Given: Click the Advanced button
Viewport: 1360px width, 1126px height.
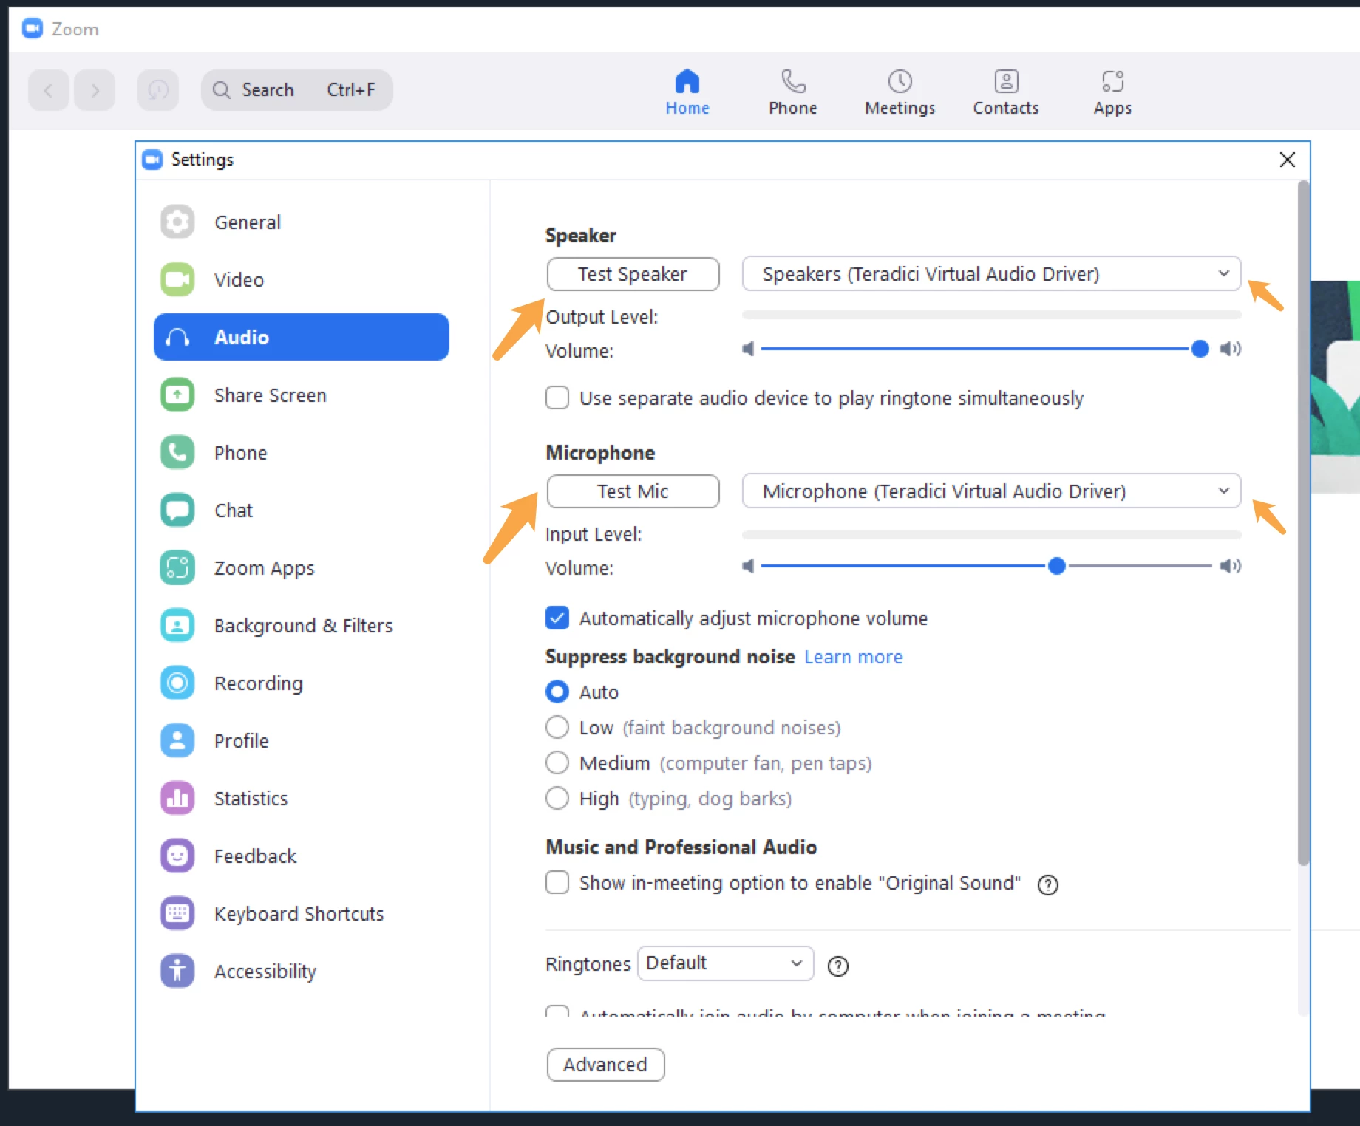Looking at the screenshot, I should 605,1065.
